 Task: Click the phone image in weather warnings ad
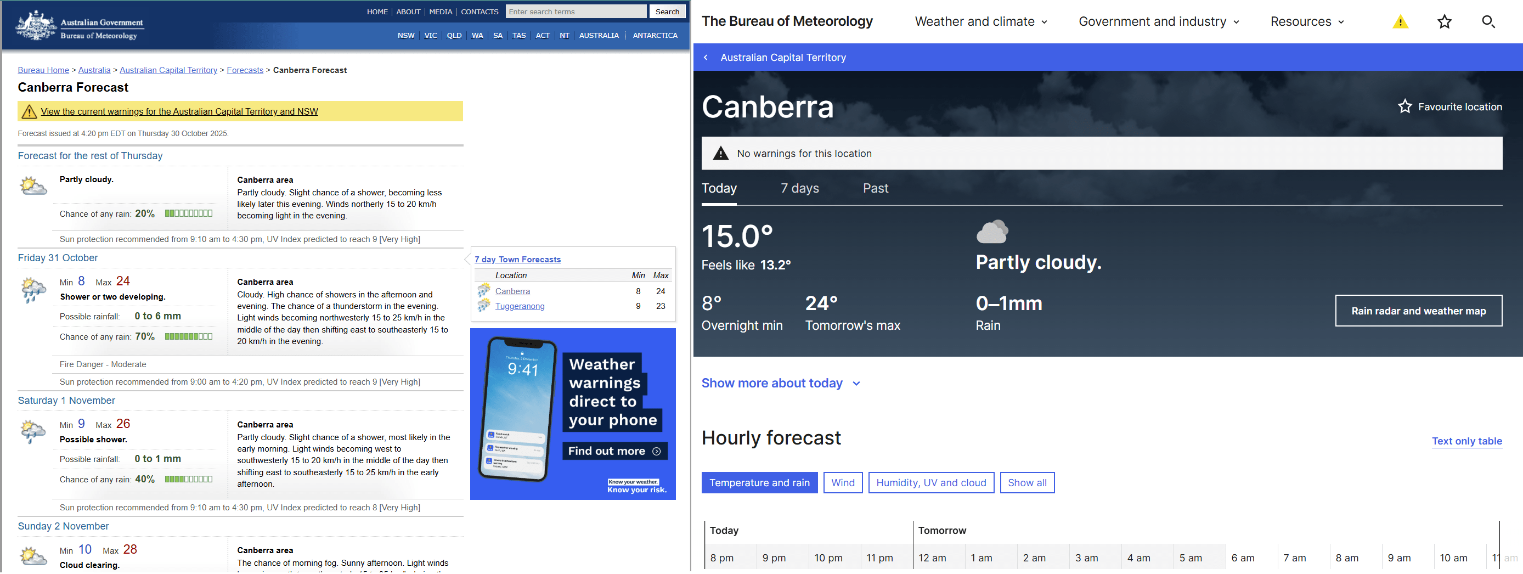[x=518, y=409]
